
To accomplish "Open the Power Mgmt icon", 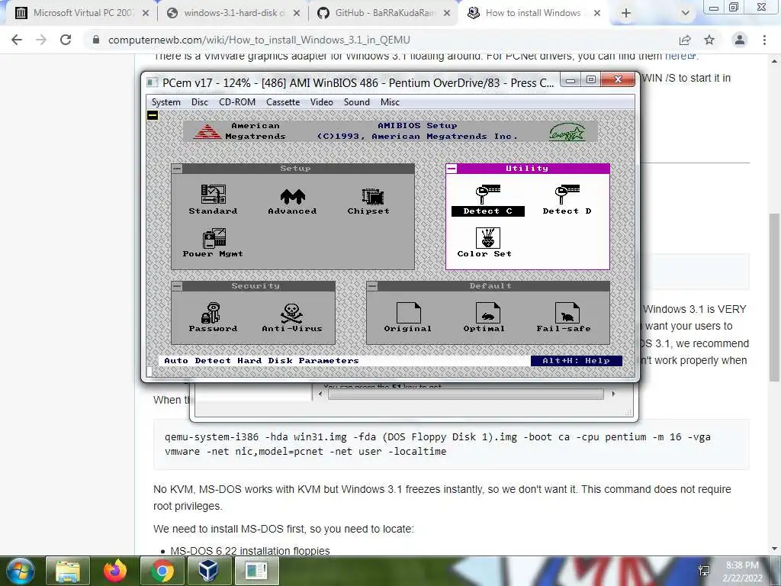I will tap(214, 243).
